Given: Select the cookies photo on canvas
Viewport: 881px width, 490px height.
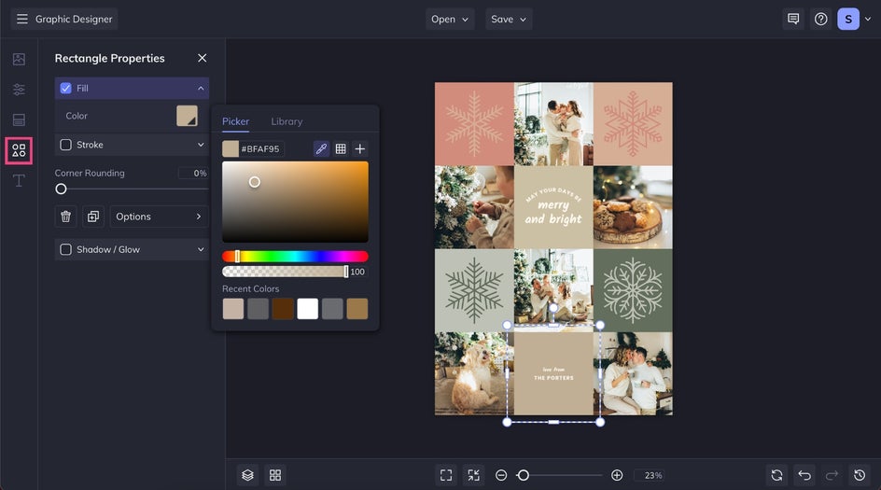Looking at the screenshot, I should (x=633, y=207).
